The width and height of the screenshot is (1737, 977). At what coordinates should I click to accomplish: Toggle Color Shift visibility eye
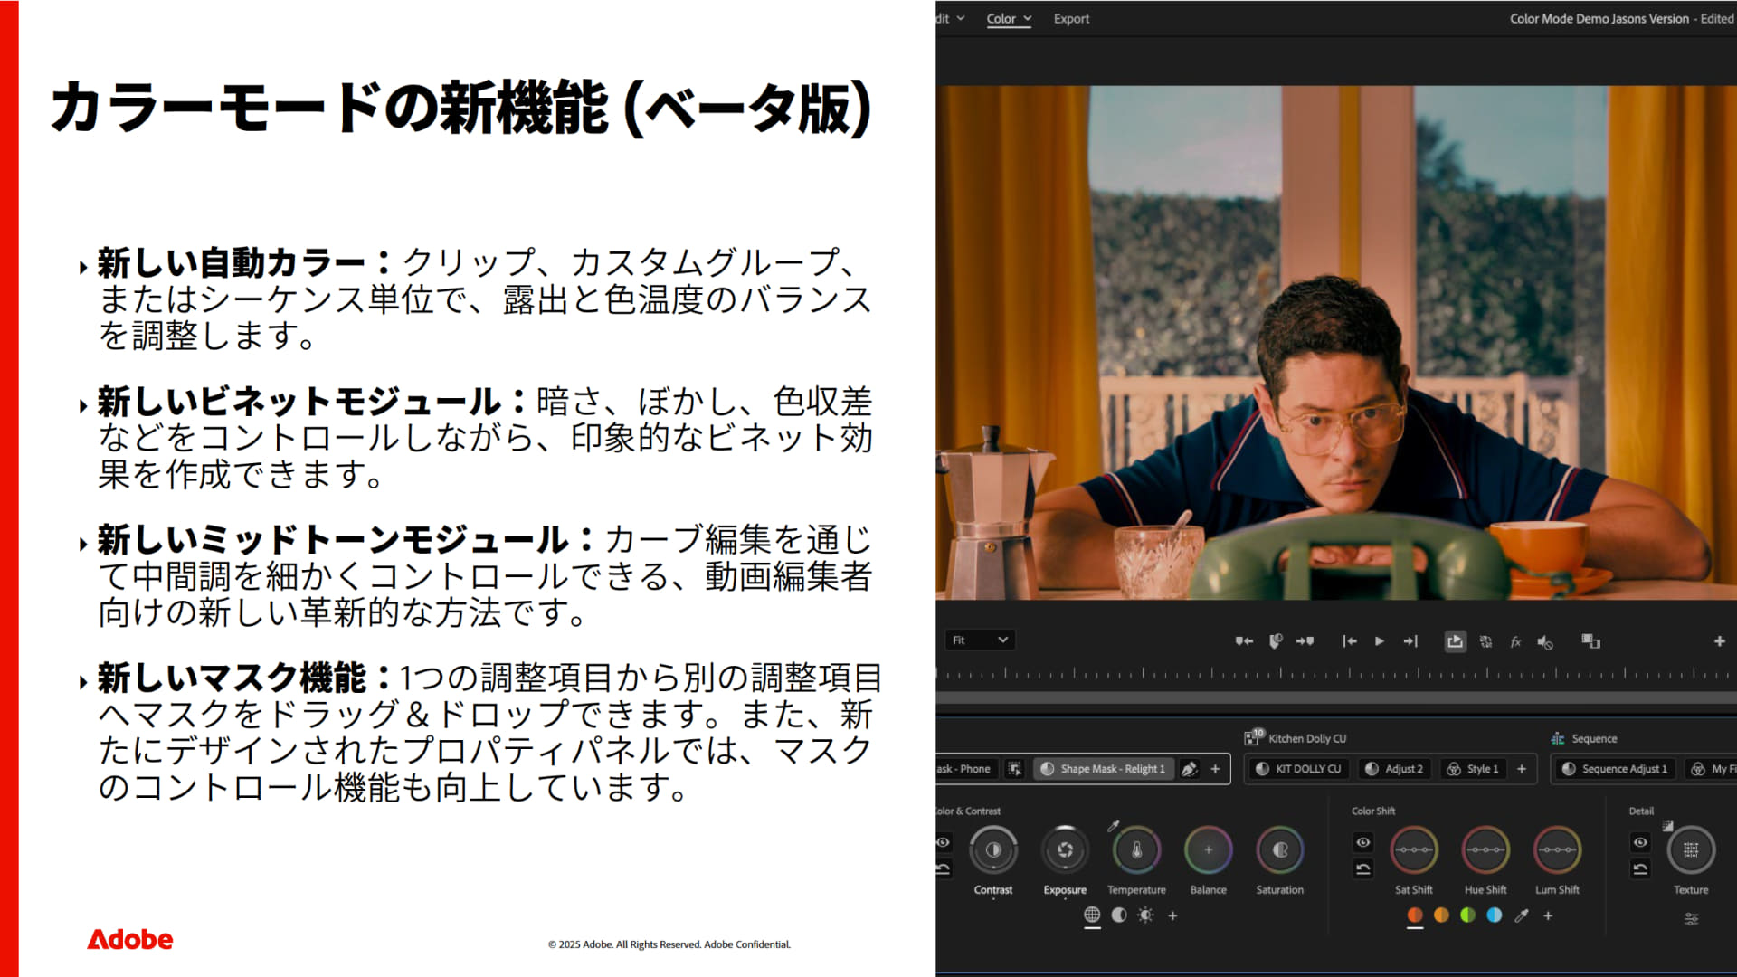(1363, 842)
